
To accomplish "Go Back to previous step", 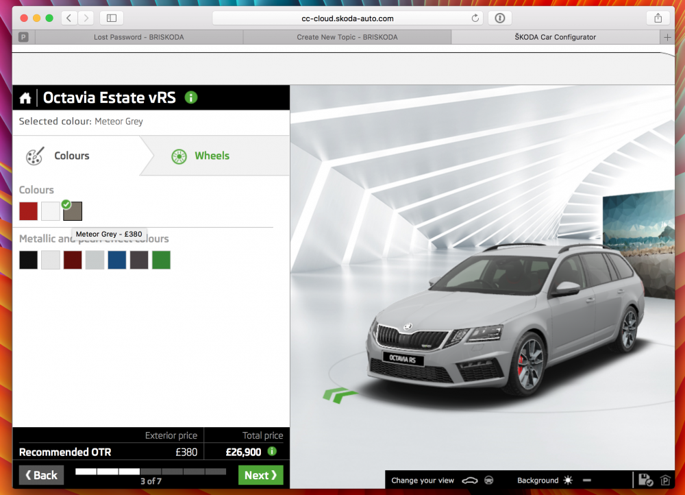I will point(42,475).
